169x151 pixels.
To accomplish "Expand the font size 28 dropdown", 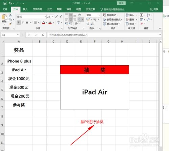I will [x=53, y=17].
